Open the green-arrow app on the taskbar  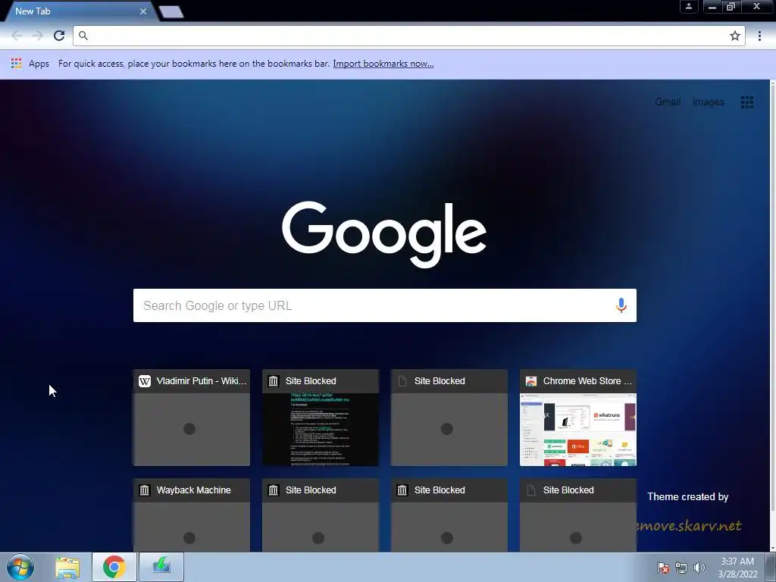[161, 567]
